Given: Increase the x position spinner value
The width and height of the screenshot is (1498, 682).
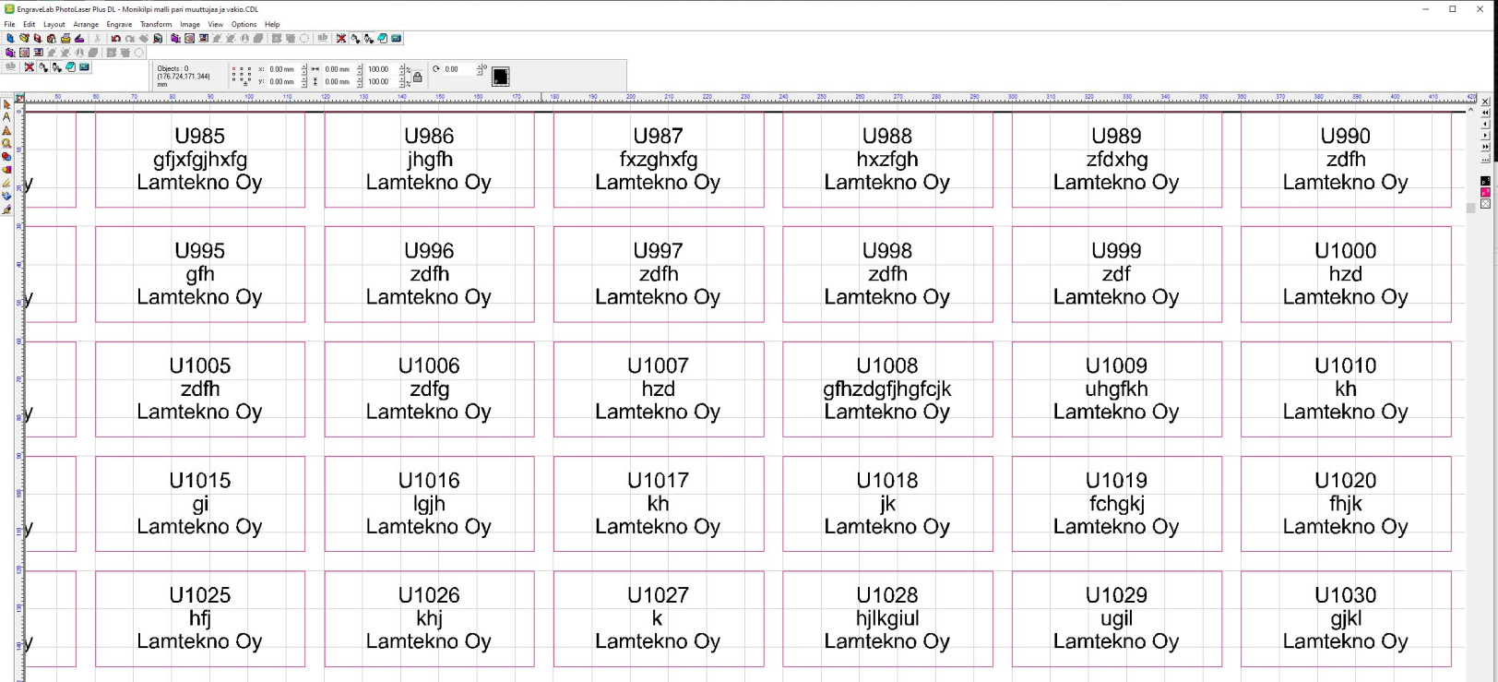Looking at the screenshot, I should click(x=304, y=66).
